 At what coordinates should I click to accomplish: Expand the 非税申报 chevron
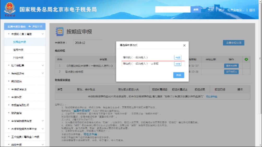pos(43,144)
